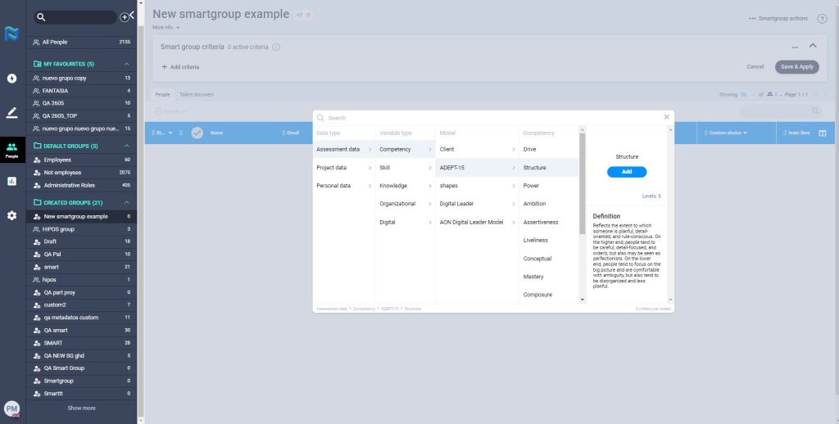Collapse the Smart group criteria panel
839x424 pixels.
[x=813, y=47]
